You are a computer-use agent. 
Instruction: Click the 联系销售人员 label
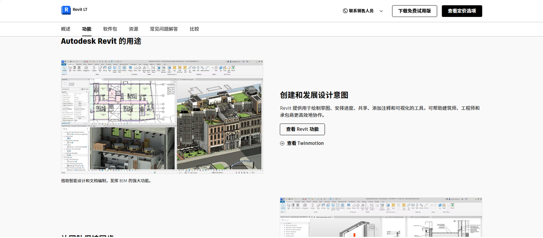pyautogui.click(x=361, y=11)
